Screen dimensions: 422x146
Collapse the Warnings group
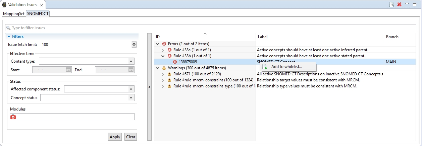click(x=158, y=68)
